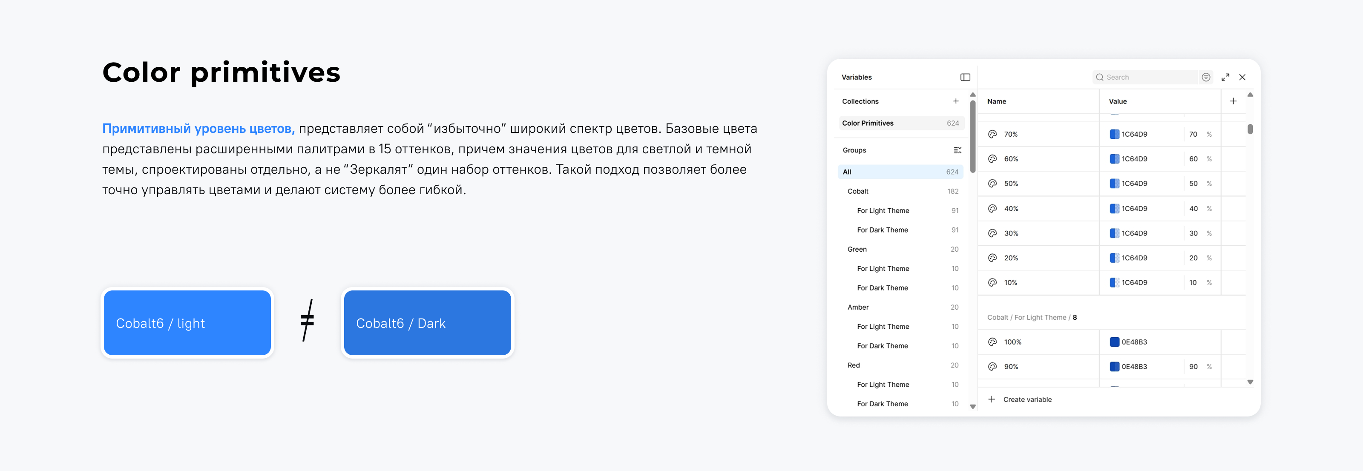The height and width of the screenshot is (471, 1363).
Task: Open For Light Theme under Green
Action: [x=900, y=269]
